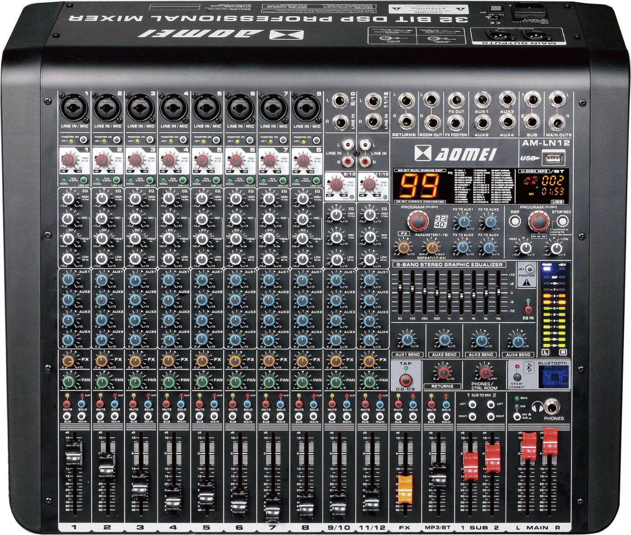Click the AUX4 SEND master knob
The width and height of the screenshot is (631, 535).
(517, 341)
